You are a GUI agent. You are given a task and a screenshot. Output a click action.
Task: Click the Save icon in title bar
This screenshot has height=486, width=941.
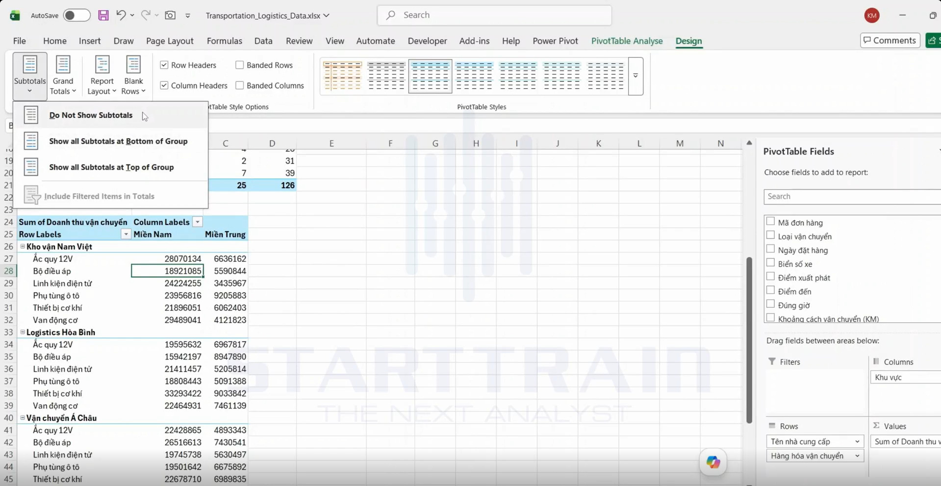[x=103, y=15]
